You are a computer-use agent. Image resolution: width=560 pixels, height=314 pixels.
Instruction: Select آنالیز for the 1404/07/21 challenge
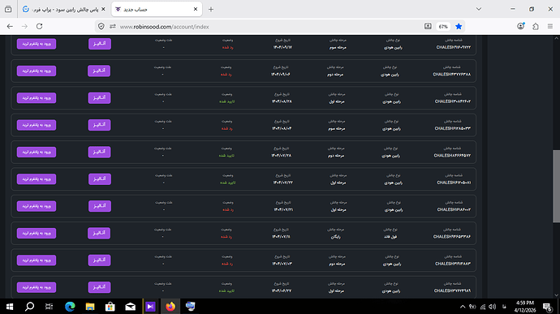point(100,206)
